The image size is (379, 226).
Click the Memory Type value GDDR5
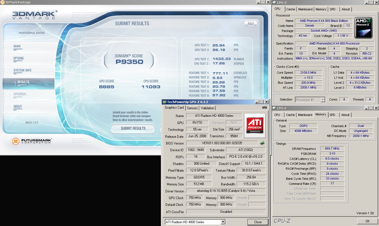click(199, 177)
